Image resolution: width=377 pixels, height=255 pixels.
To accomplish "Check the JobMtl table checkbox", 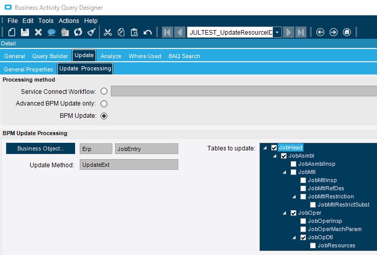I will coord(293,172).
